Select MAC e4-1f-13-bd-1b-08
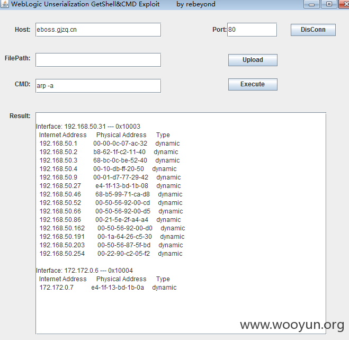349x340 pixels. click(x=122, y=185)
